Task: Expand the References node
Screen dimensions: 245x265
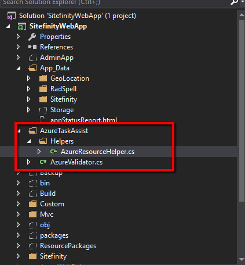Action: click(x=18, y=47)
